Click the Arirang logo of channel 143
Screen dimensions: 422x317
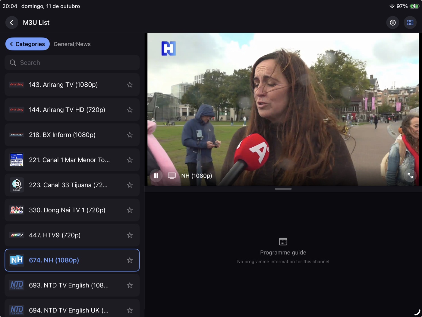pyautogui.click(x=17, y=85)
